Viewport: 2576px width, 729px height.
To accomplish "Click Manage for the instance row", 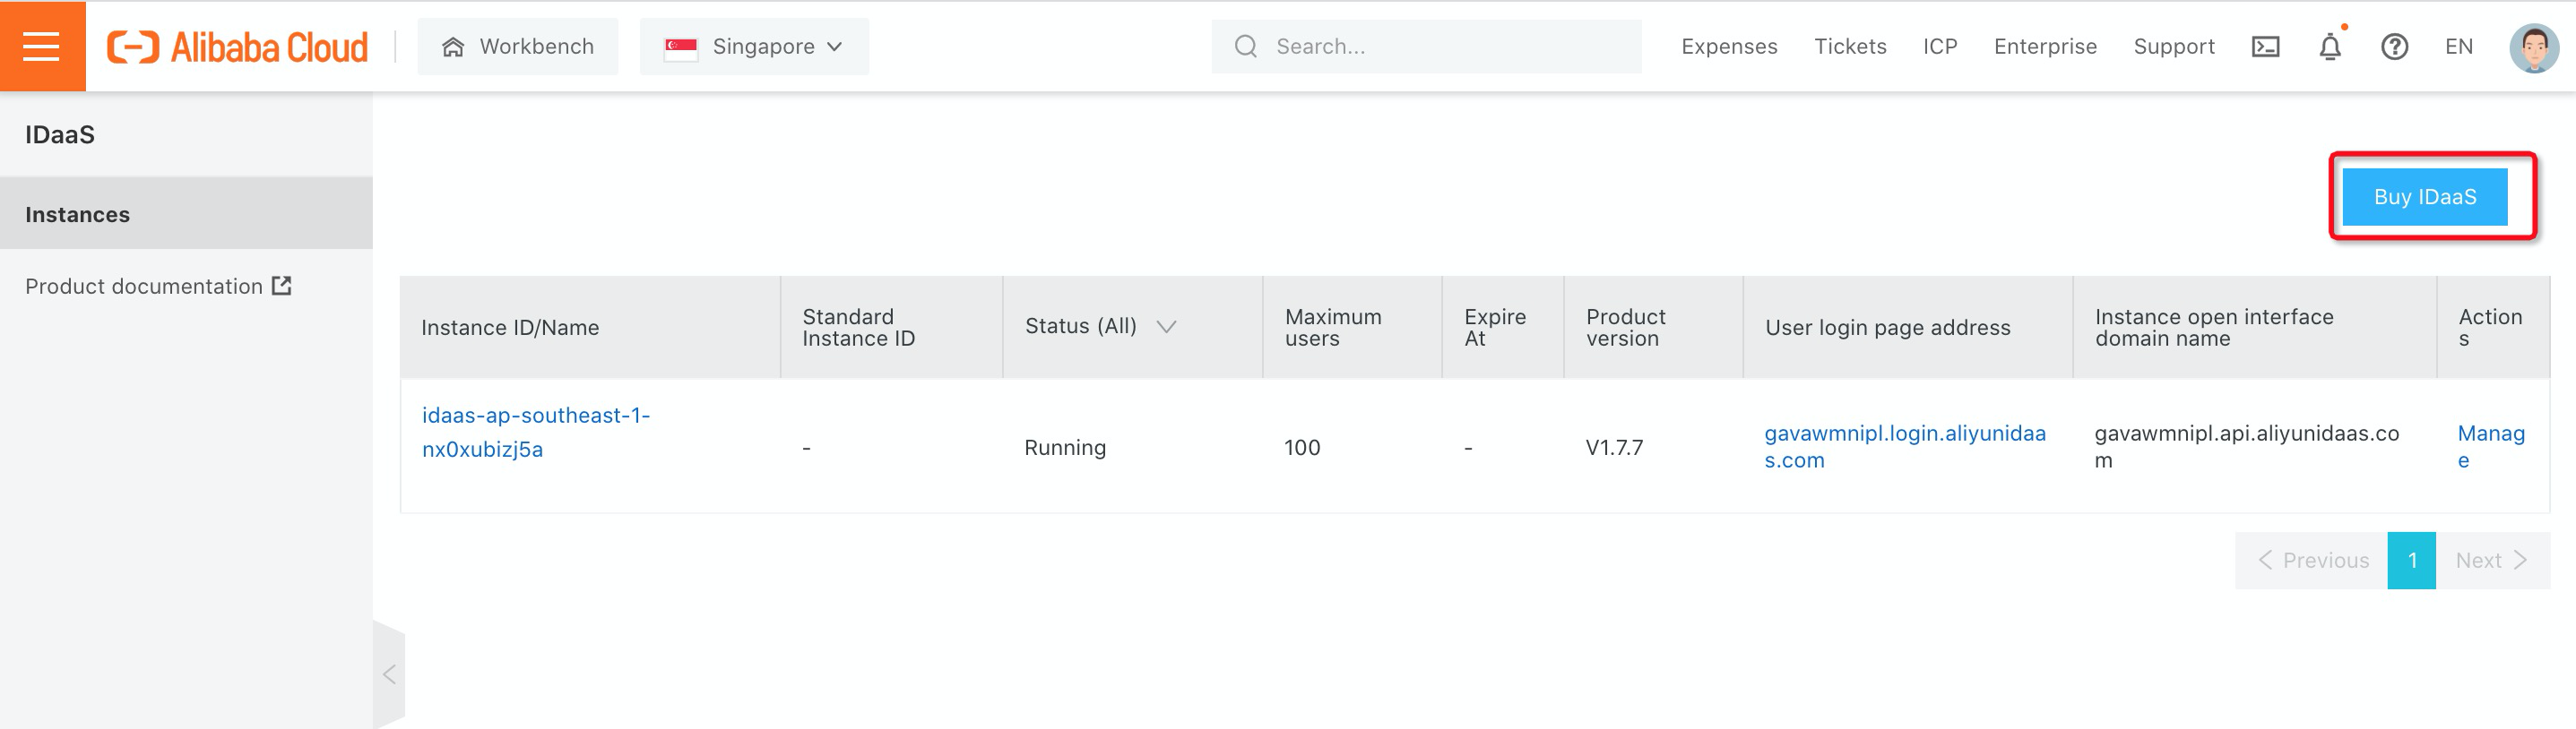I will point(2490,446).
